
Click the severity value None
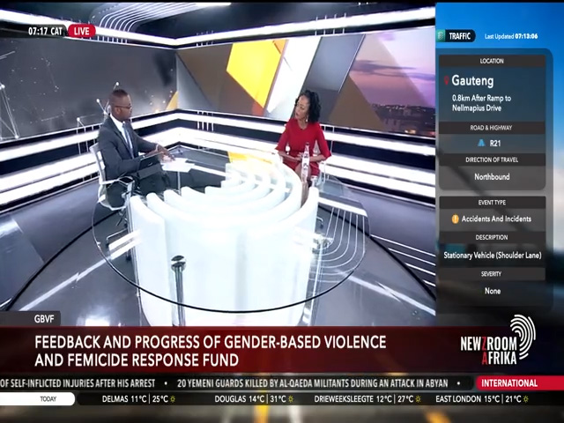tap(493, 291)
